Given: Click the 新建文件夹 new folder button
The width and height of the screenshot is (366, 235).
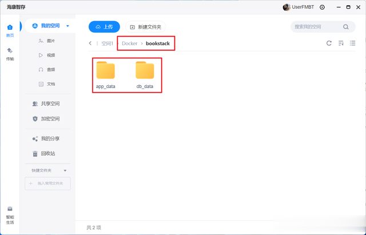Looking at the screenshot, I should click(145, 27).
